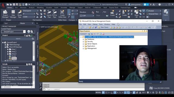Toggle polar tracking in status bar
This screenshot has height=97, width=174.
tap(115, 92)
